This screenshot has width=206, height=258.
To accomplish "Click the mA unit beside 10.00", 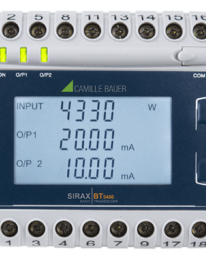I will (128, 177).
